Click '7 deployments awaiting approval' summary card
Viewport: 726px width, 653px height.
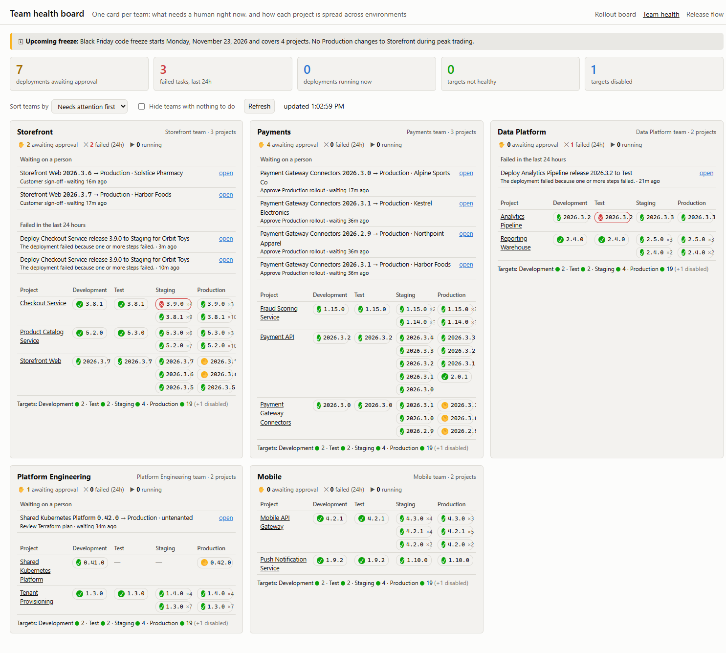pos(79,74)
